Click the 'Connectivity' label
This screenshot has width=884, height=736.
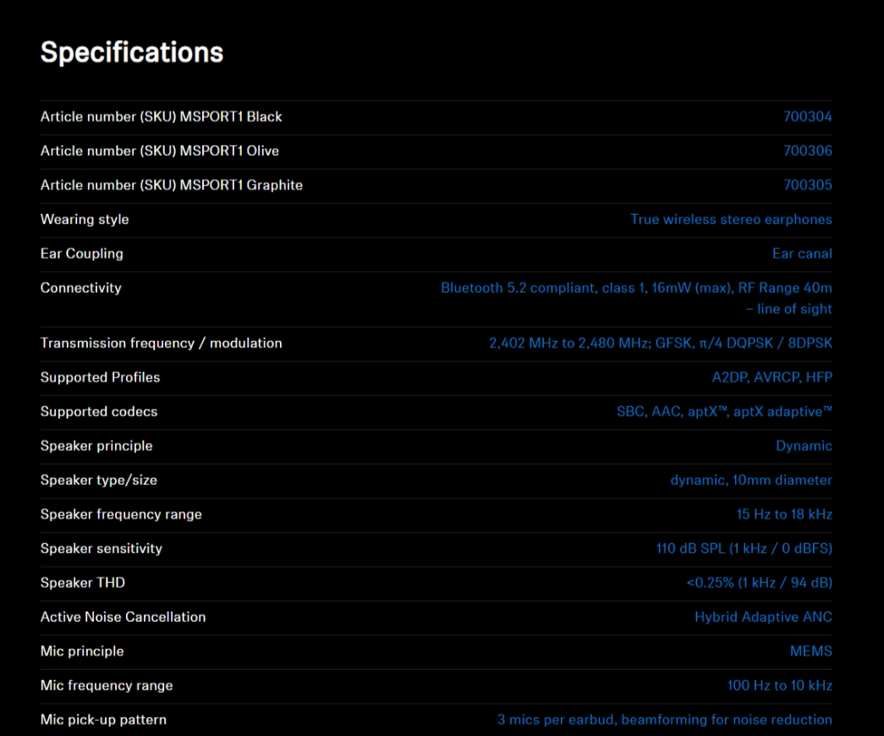(x=80, y=288)
